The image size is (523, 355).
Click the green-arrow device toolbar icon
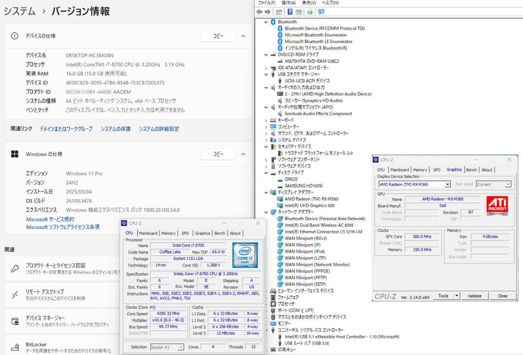(310, 12)
